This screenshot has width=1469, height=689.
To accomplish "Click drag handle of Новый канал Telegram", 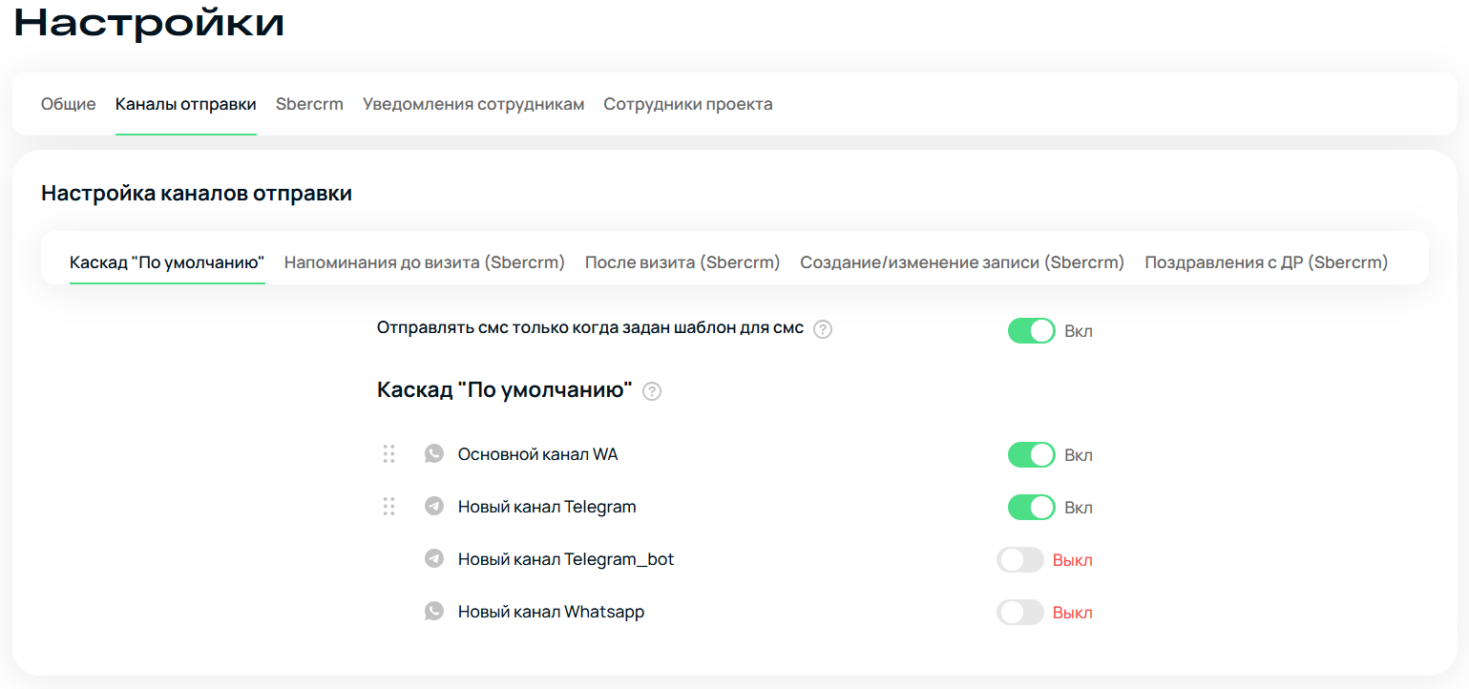I will (x=388, y=507).
